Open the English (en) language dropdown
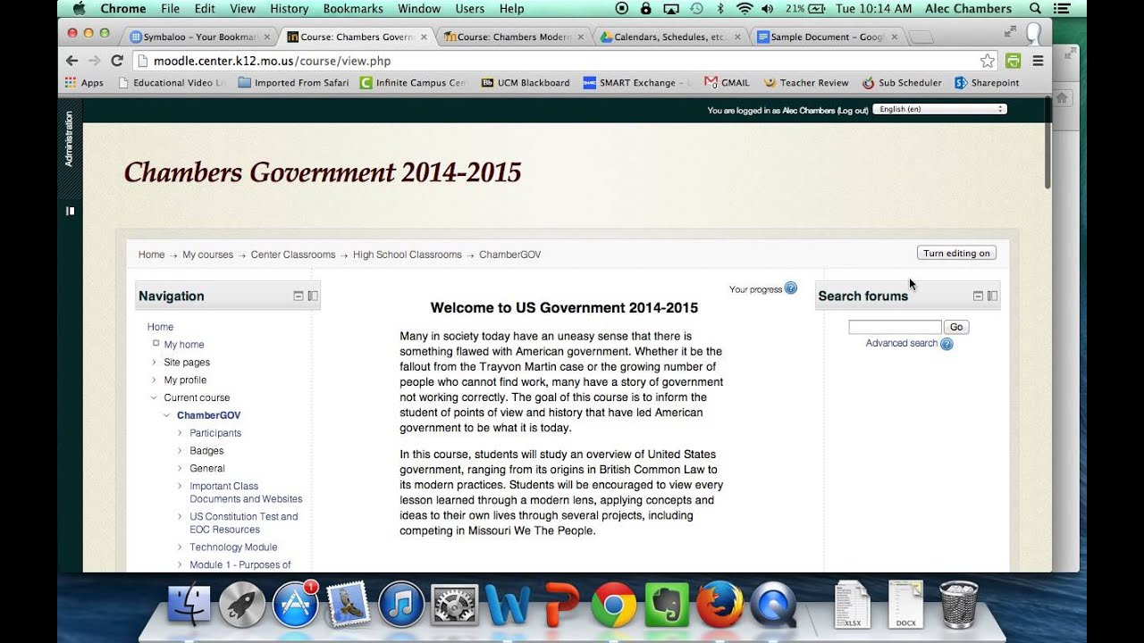This screenshot has height=643, width=1144. coord(939,109)
